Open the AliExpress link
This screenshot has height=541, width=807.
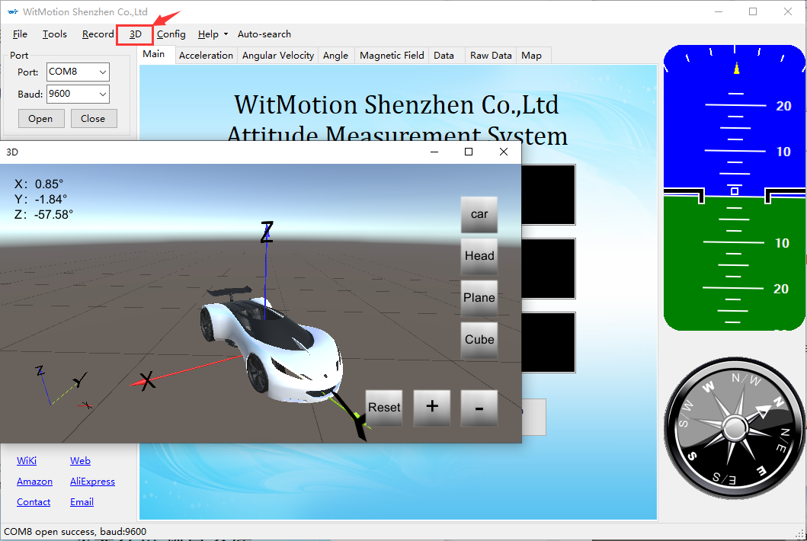coord(93,482)
